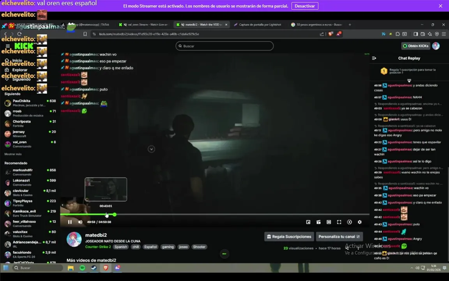Deactivate Streamer mode with Desactivar button
The height and width of the screenshot is (281, 449).
tap(305, 6)
